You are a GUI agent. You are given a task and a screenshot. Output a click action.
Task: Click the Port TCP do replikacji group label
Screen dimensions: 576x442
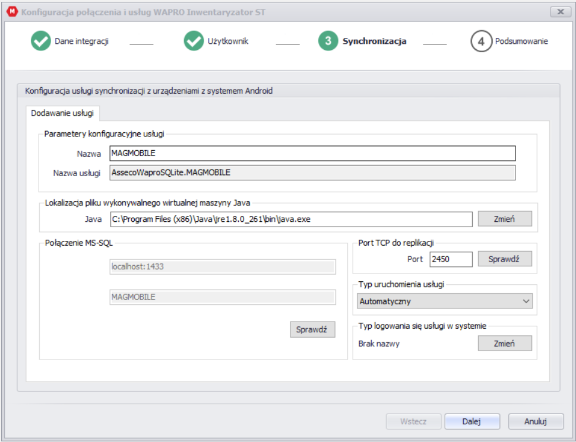396,243
